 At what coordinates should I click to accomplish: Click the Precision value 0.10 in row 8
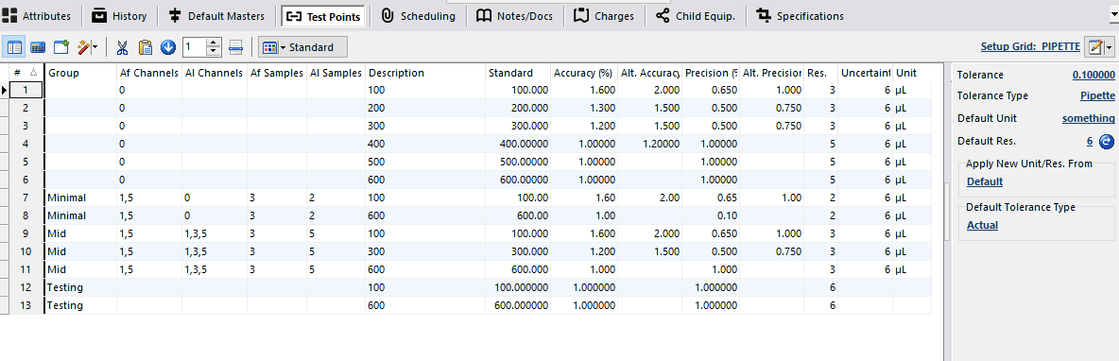pos(710,215)
